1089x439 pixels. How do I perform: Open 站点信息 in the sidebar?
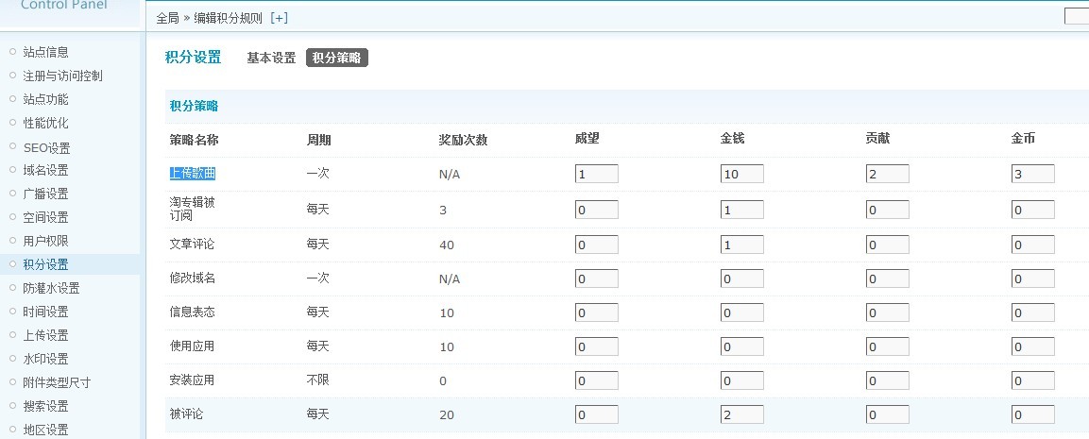(x=45, y=52)
